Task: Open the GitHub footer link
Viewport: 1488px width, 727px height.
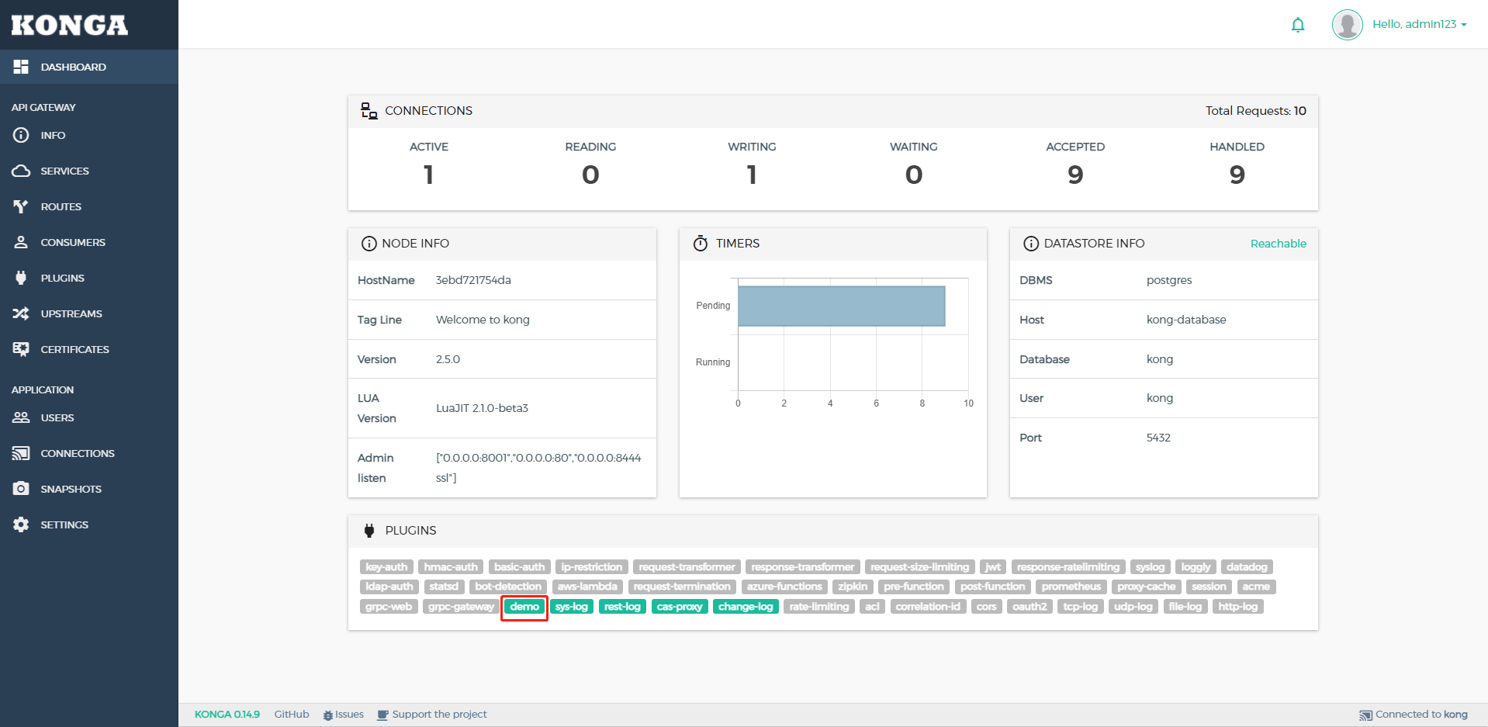Action: pos(292,715)
